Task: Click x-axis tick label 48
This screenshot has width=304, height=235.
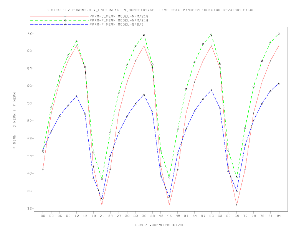Action: [x=178, y=216]
